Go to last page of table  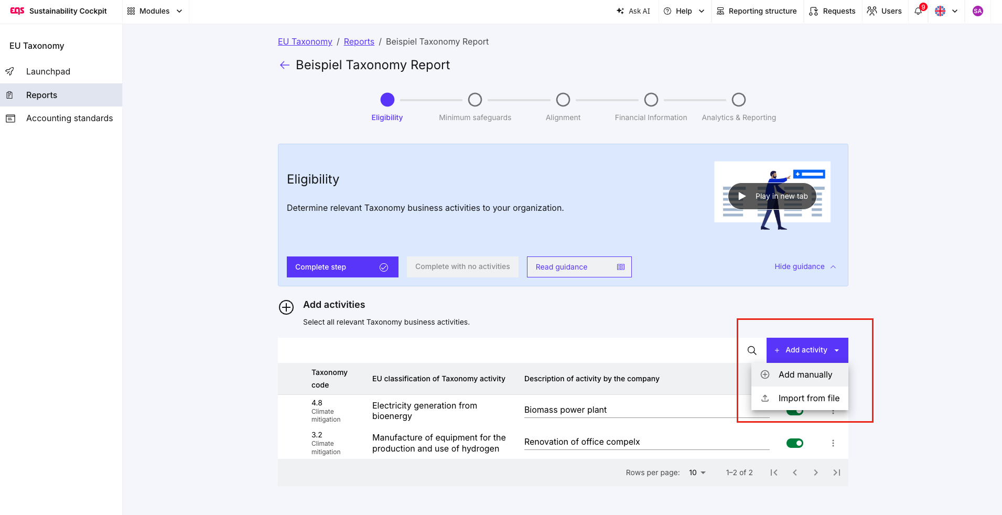837,473
